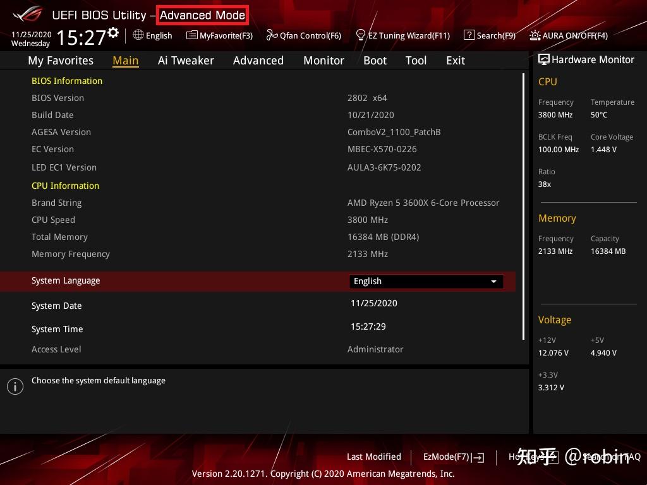Click BCLK Freq 100.00 MHz reading
Screen dimensions: 647x485
coord(559,150)
